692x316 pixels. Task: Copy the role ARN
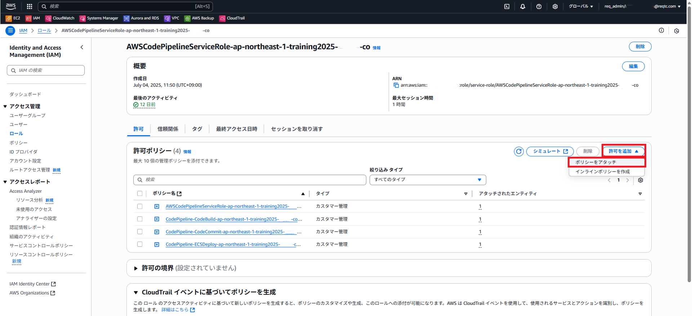coord(396,85)
